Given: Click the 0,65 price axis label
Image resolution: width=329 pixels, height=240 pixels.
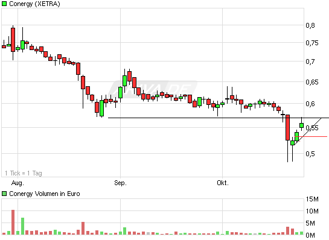Looking at the screenshot, I should pyautogui.click(x=311, y=82).
